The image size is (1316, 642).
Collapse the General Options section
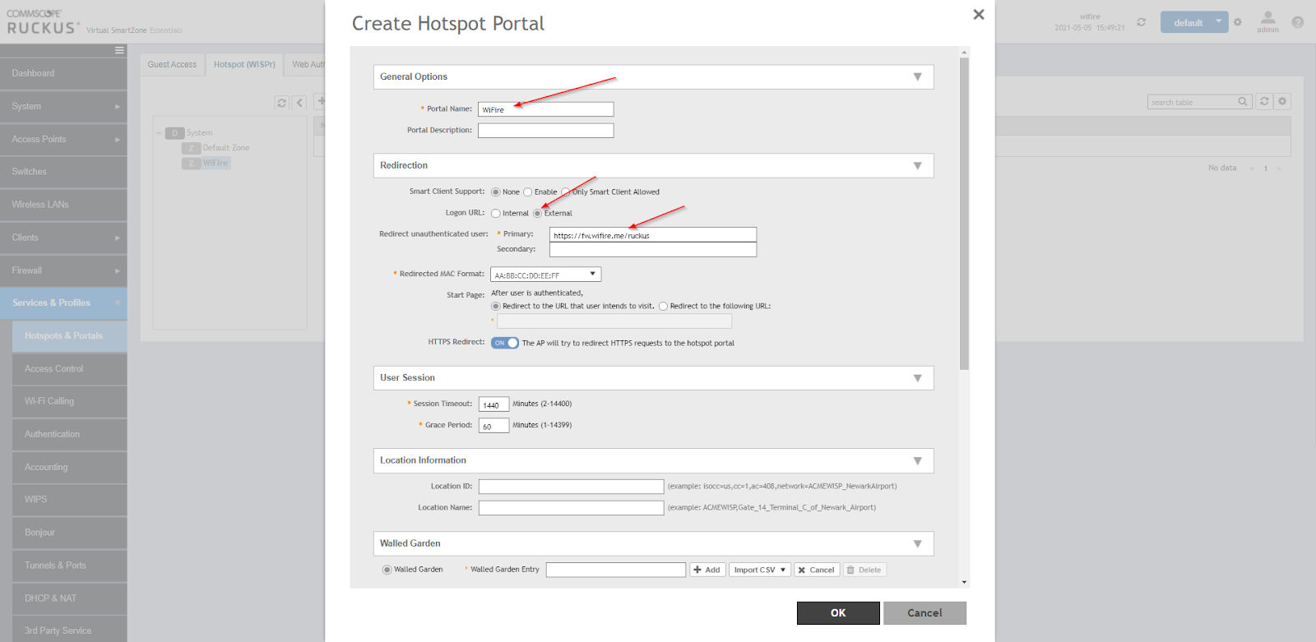[x=917, y=76]
